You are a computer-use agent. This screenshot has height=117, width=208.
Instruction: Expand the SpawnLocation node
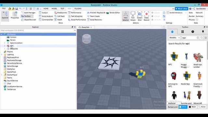[x=5, y=43]
